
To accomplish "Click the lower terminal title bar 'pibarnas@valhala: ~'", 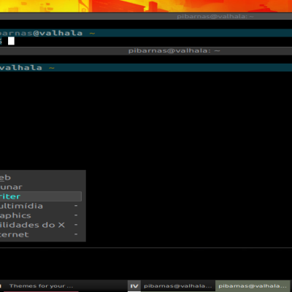I will coord(146,51).
